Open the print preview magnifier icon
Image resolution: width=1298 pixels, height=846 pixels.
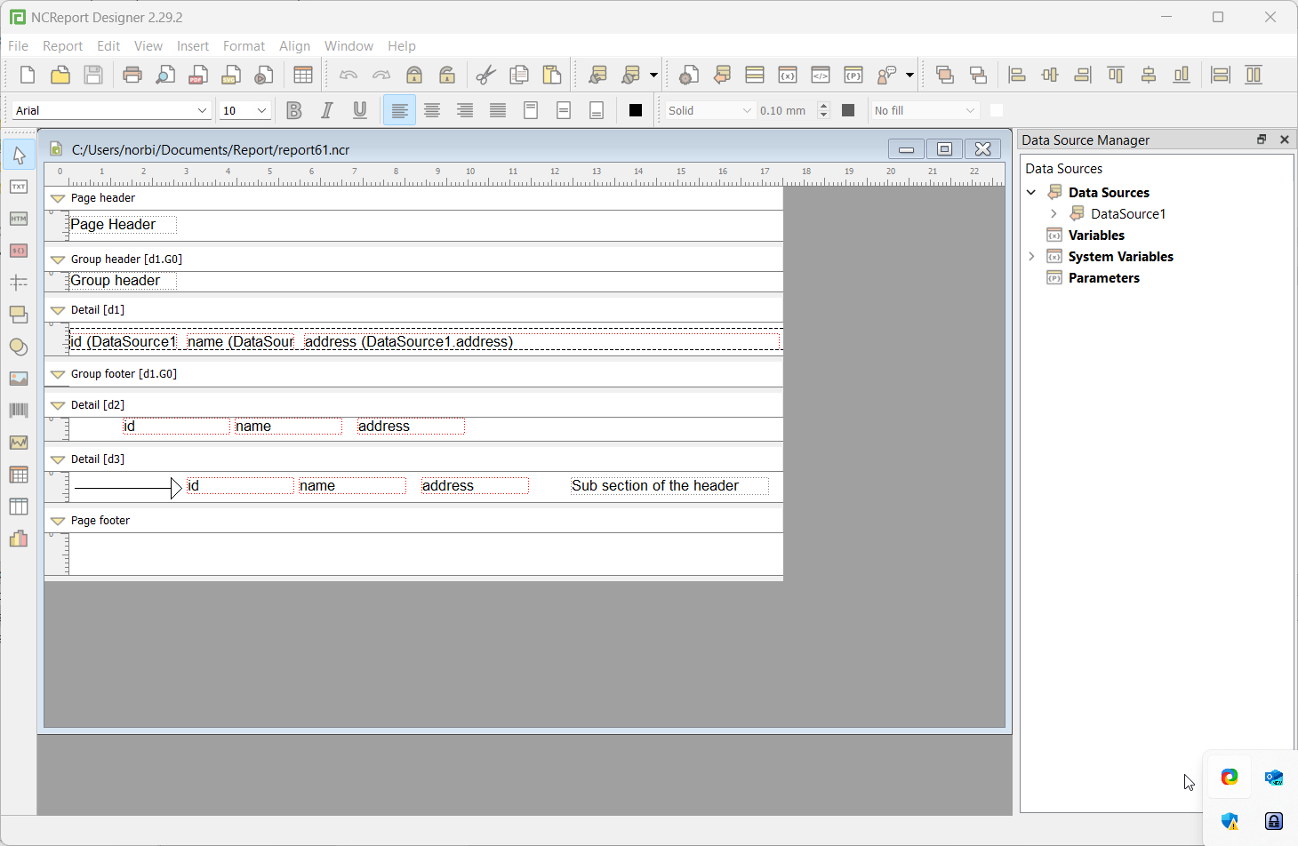(x=165, y=75)
